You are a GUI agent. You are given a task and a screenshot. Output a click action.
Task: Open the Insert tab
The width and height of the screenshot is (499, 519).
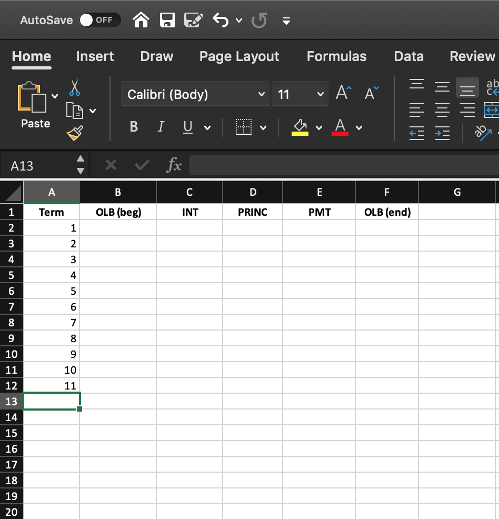tap(95, 56)
